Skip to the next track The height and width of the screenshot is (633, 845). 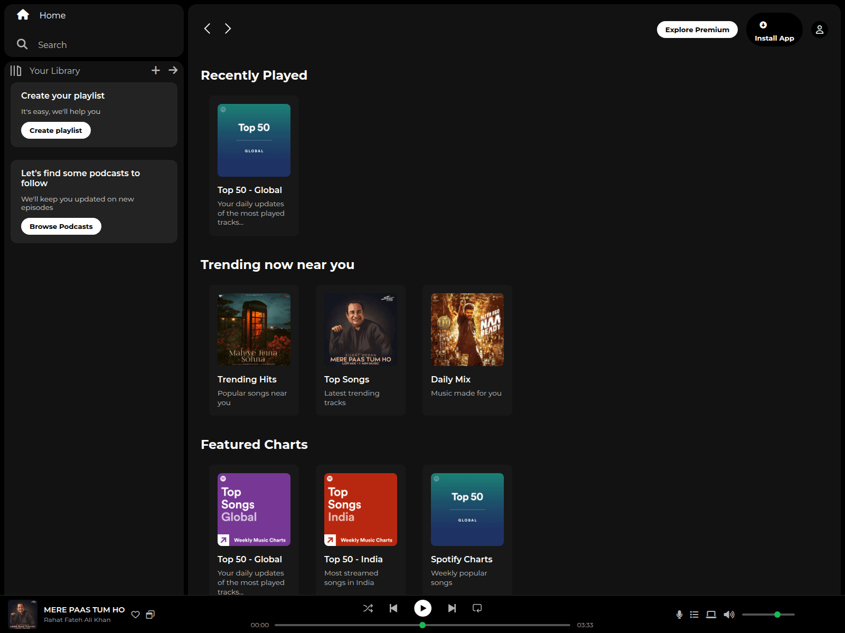pyautogui.click(x=452, y=608)
